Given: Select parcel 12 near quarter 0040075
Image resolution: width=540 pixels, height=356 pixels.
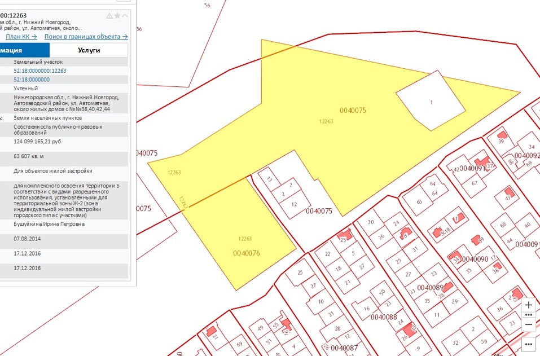Looking at the screenshot, I should click(x=294, y=204).
